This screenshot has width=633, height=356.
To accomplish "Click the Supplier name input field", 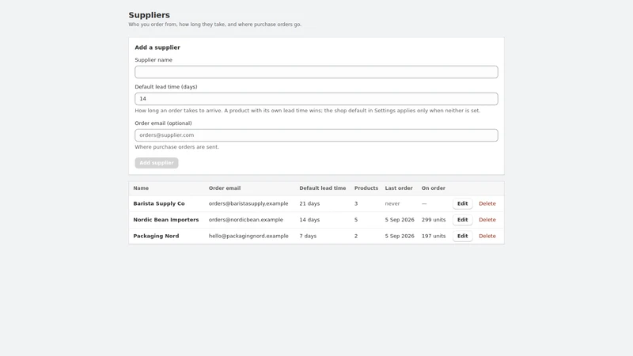I will [316, 72].
